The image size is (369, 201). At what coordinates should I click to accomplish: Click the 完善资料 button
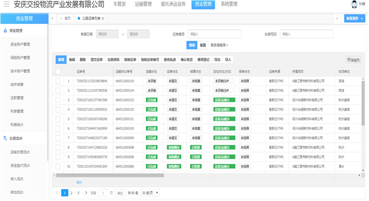(x=113, y=60)
